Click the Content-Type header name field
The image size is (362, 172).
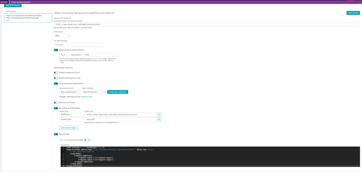[x=71, y=119]
